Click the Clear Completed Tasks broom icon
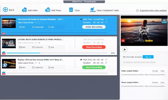 click(93, 10)
